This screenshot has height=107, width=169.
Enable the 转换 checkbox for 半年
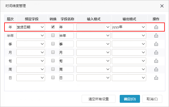53,35
